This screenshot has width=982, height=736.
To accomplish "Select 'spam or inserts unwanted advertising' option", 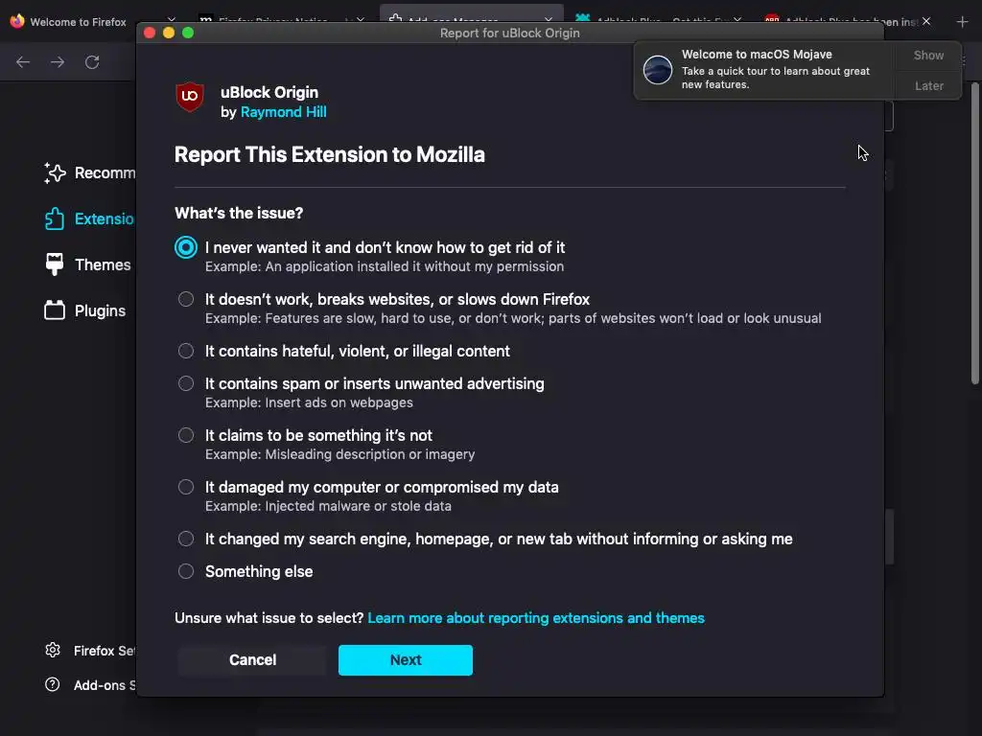I will tap(185, 383).
